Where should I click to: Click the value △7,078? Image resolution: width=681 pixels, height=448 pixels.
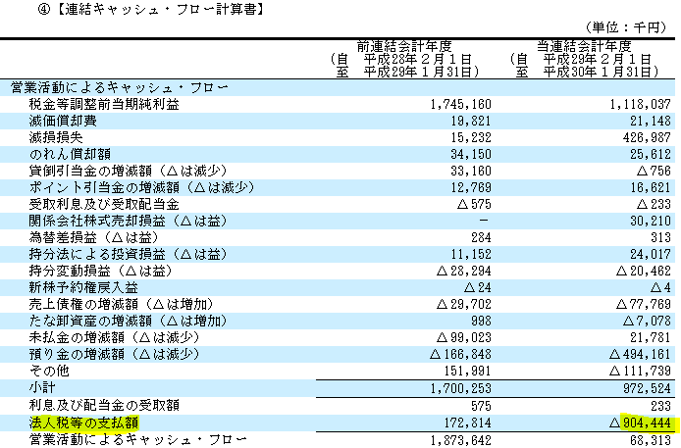[x=647, y=321]
